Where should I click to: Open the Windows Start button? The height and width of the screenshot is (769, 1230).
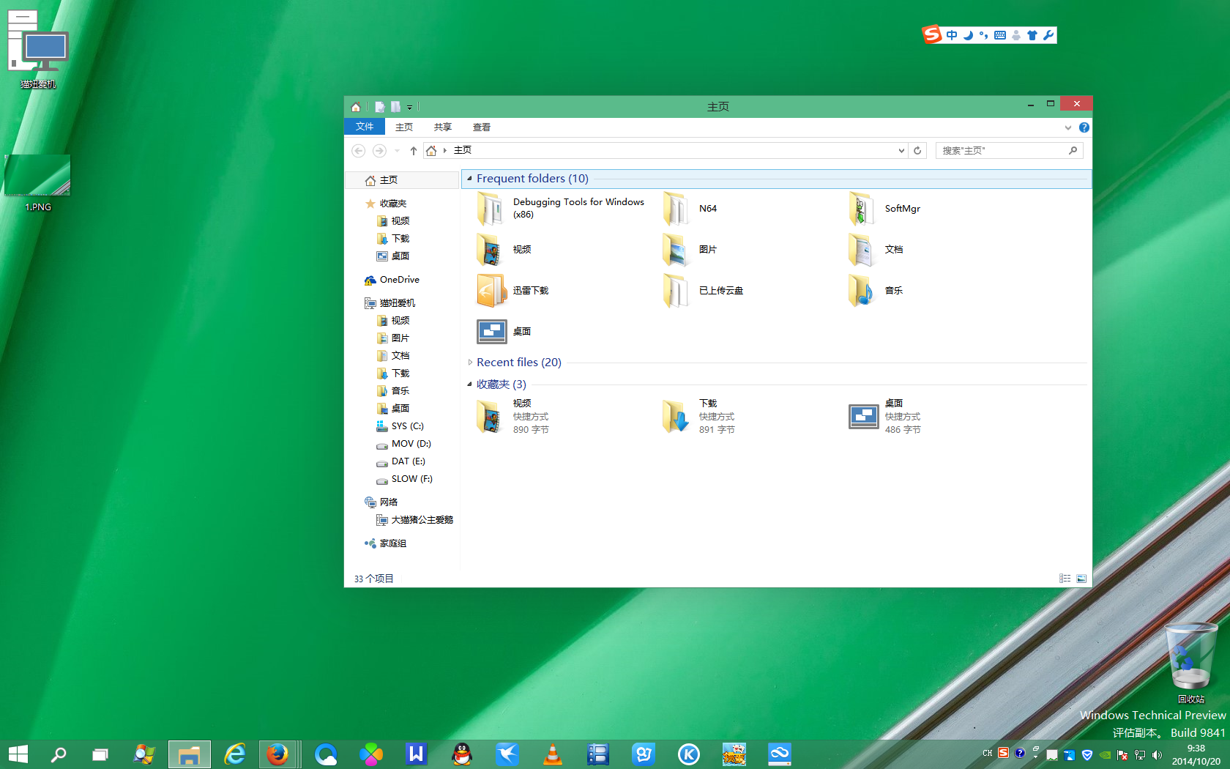click(18, 754)
